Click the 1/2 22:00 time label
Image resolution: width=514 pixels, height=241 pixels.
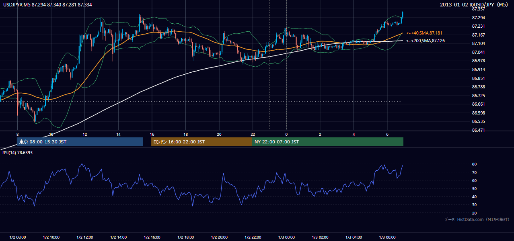(x=253, y=237)
